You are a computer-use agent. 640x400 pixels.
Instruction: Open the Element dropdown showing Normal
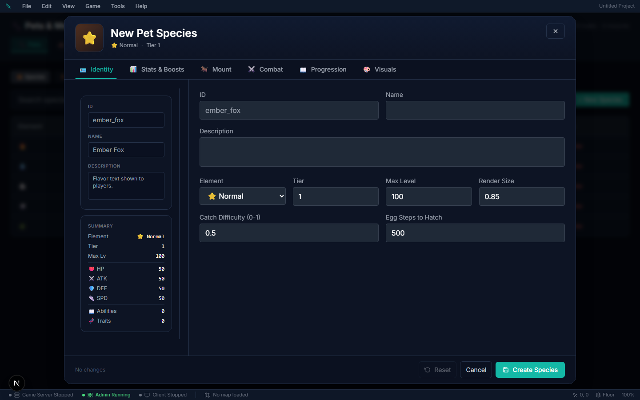(x=243, y=196)
